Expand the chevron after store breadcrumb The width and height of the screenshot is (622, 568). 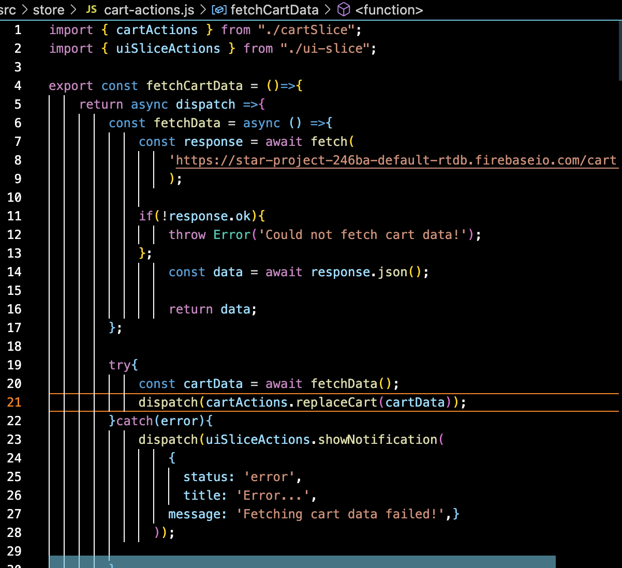pyautogui.click(x=73, y=10)
